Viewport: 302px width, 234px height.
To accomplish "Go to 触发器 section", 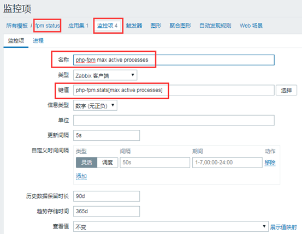I will click(x=134, y=26).
